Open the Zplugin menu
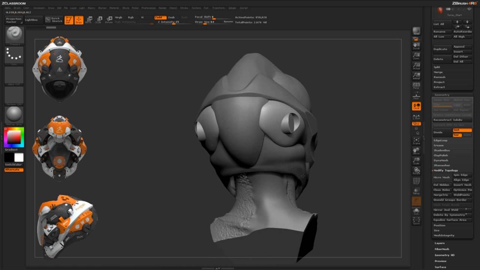The image size is (480, 270). coord(232,8)
